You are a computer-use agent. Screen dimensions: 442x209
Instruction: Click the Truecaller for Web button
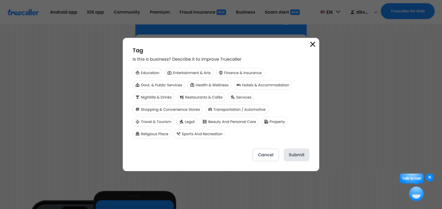pos(407,11)
